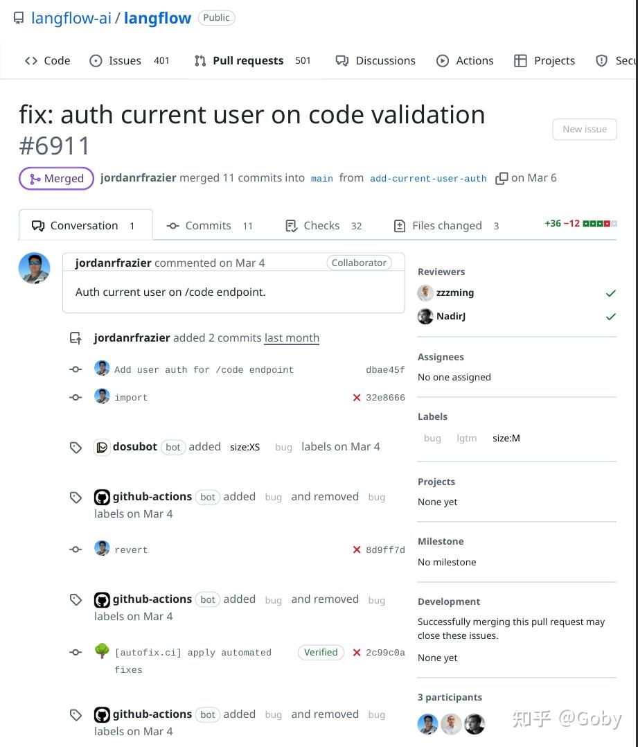Click the size:M label in sidebar
This screenshot has width=638, height=747.
click(506, 439)
